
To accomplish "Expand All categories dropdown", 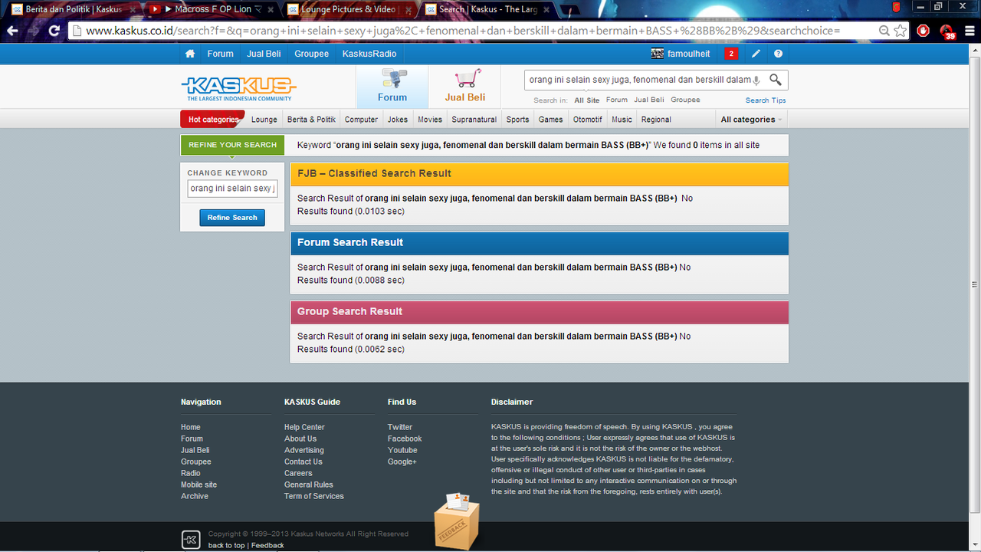I will pos(751,120).
